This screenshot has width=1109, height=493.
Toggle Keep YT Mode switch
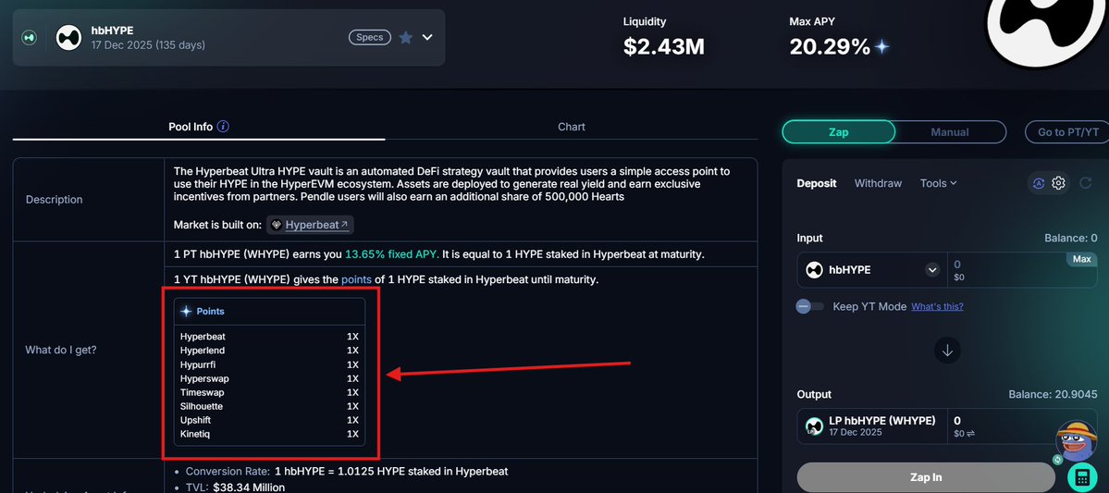pos(810,306)
